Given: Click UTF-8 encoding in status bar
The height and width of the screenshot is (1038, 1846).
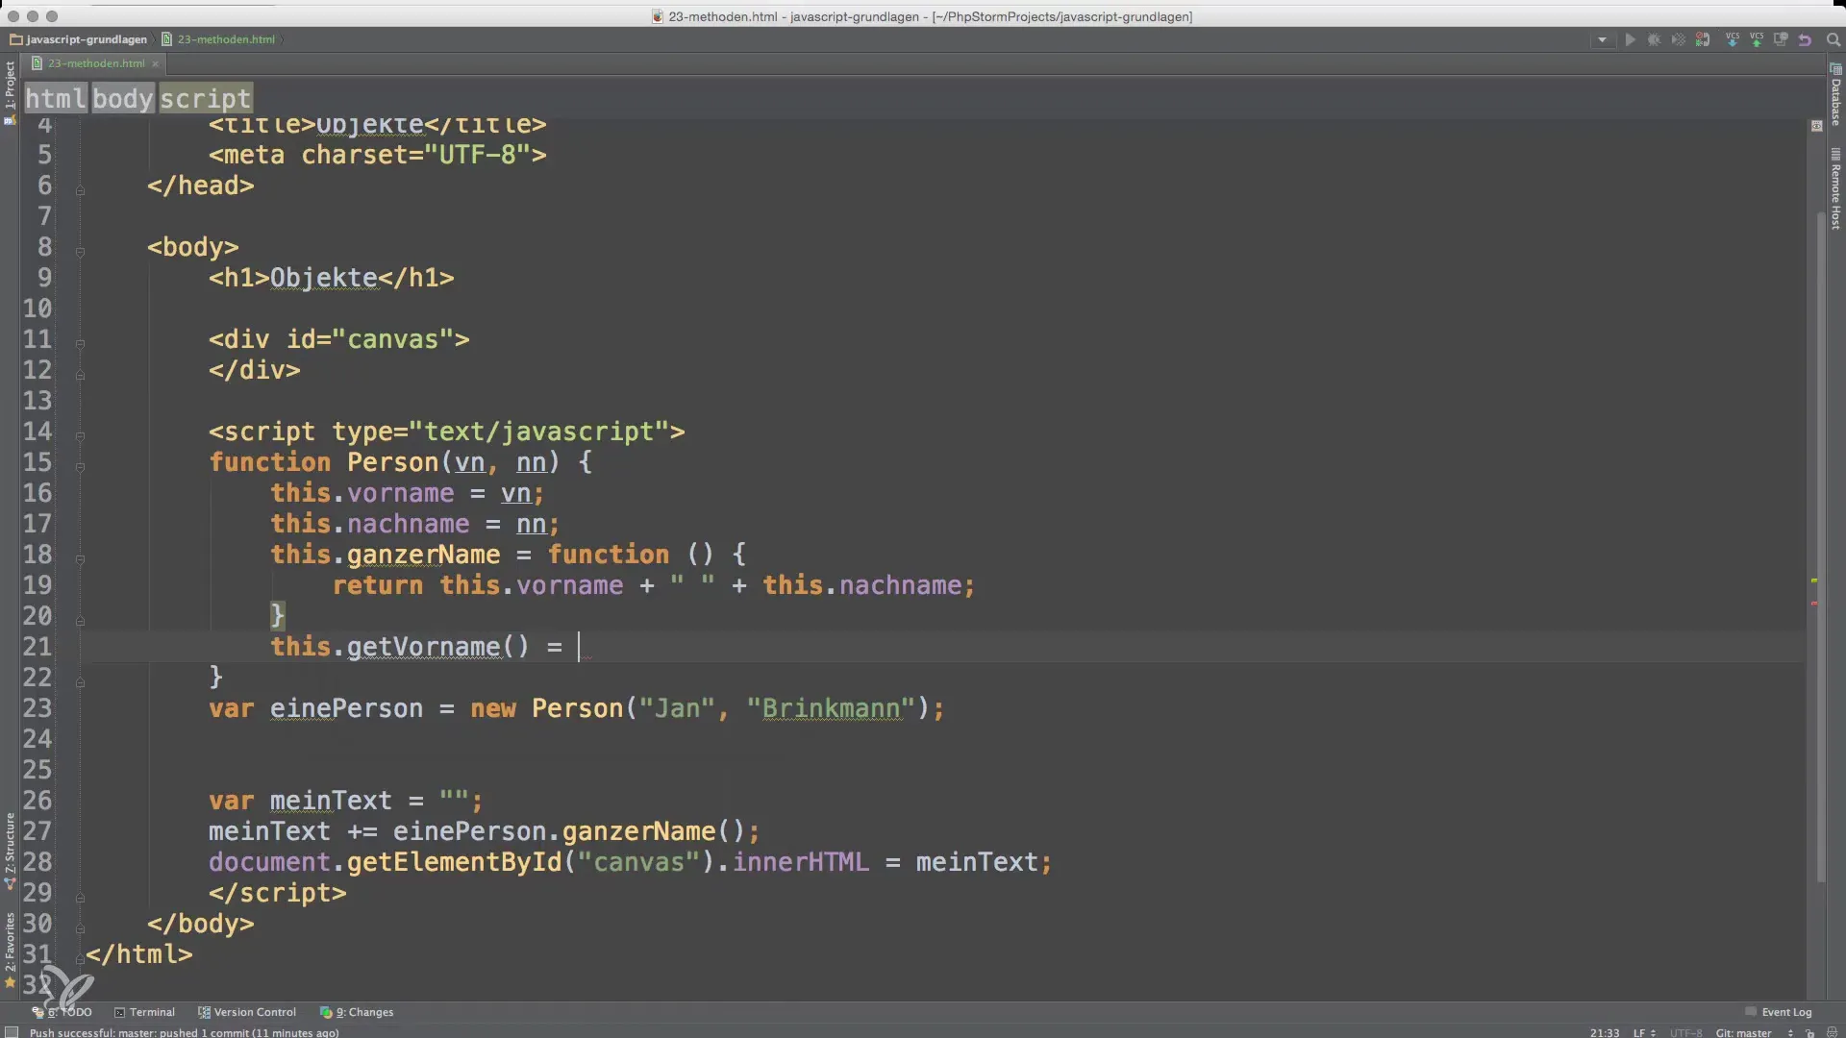Looking at the screenshot, I should point(1685,1032).
